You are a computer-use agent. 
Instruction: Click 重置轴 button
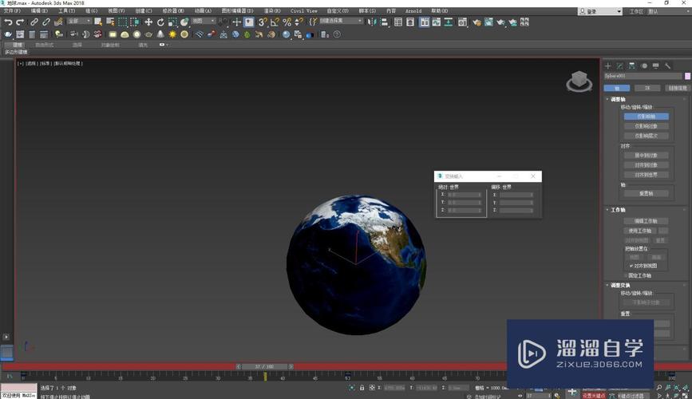pos(646,193)
